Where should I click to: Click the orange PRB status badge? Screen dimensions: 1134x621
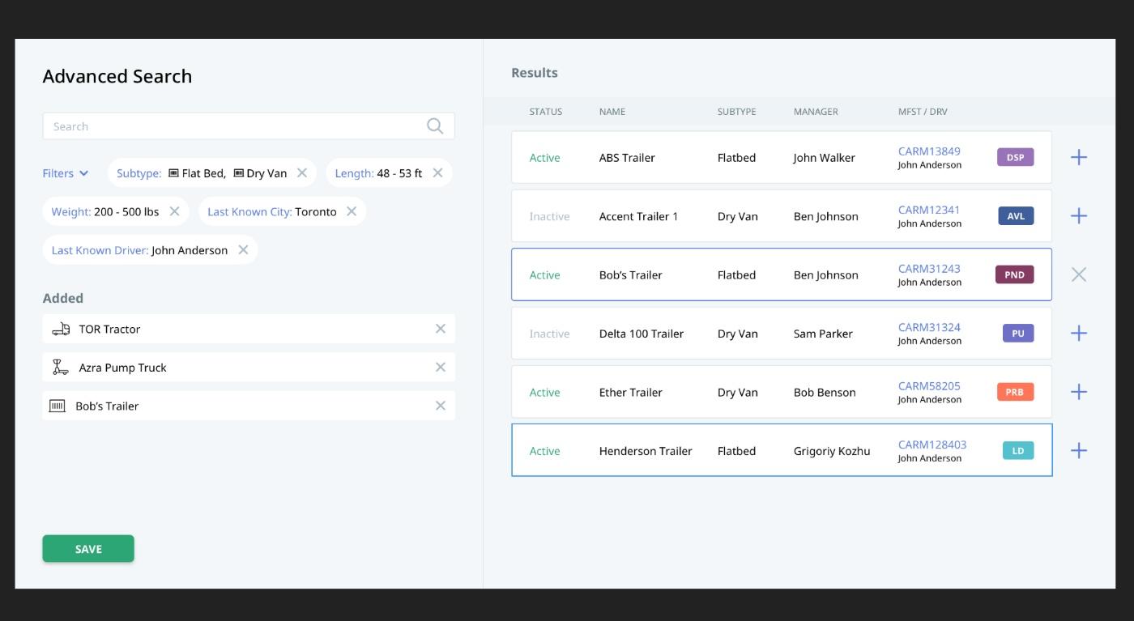pos(1015,392)
